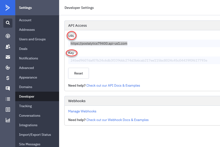
Task: Open the Deals dollar sign icon
Action: tap(8, 78)
